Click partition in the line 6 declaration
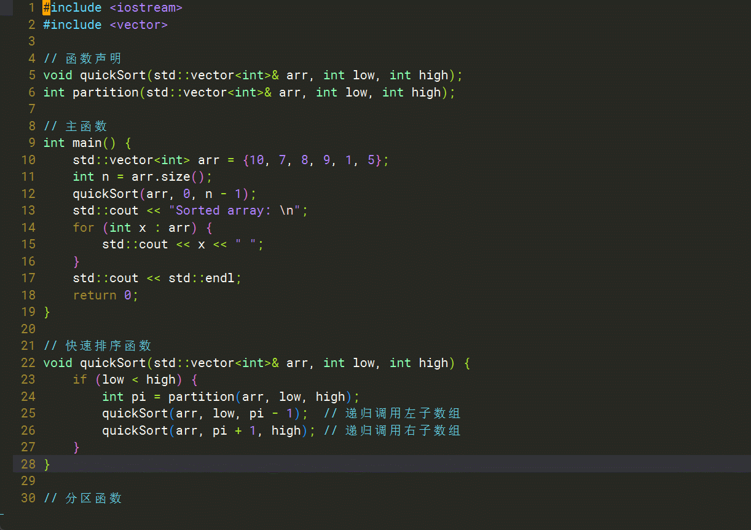This screenshot has height=530, width=751. click(106, 93)
